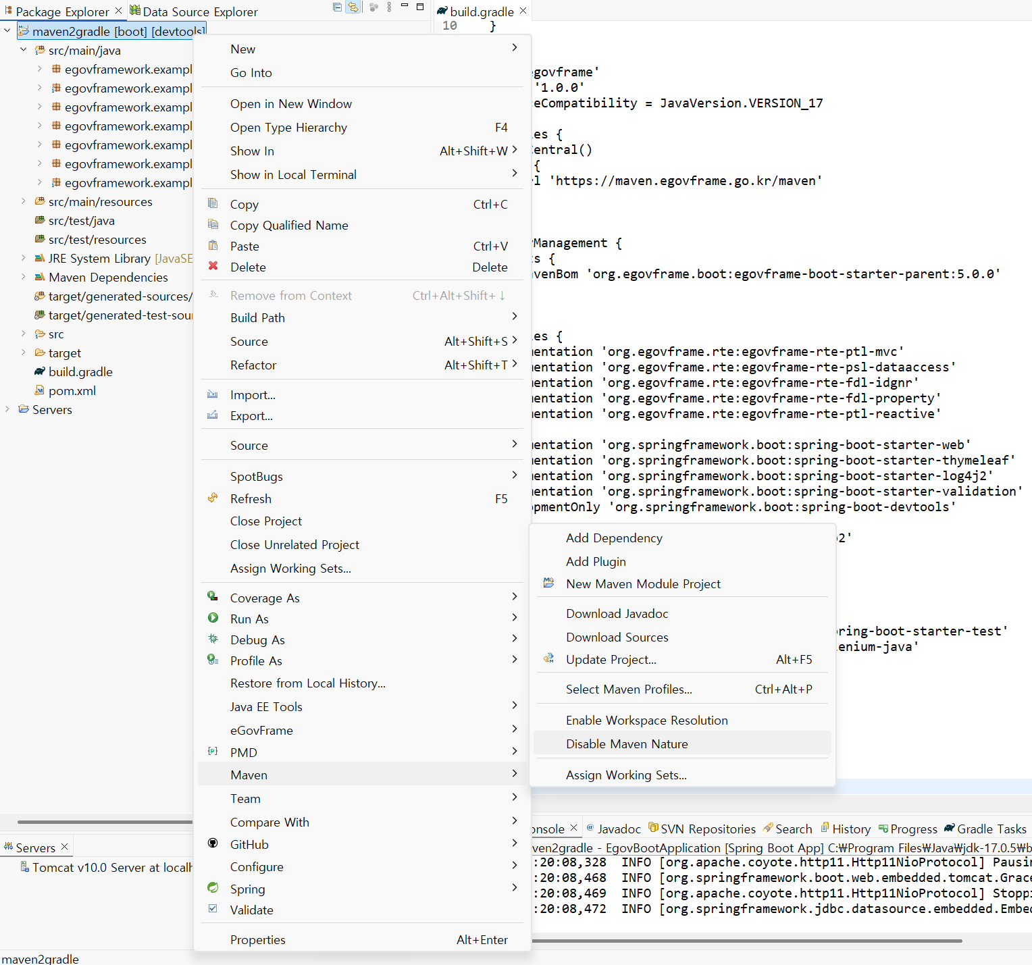Viewport: 1032px width, 965px height.
Task: Click the console horizontal scrollbar
Action: (743, 941)
